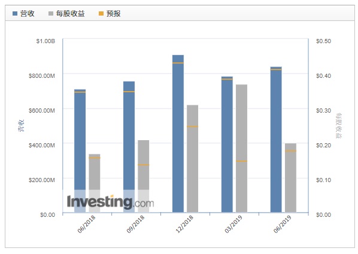Select the 06/2019 blue revenue bar
This screenshot has width=358, height=254.
[276, 140]
